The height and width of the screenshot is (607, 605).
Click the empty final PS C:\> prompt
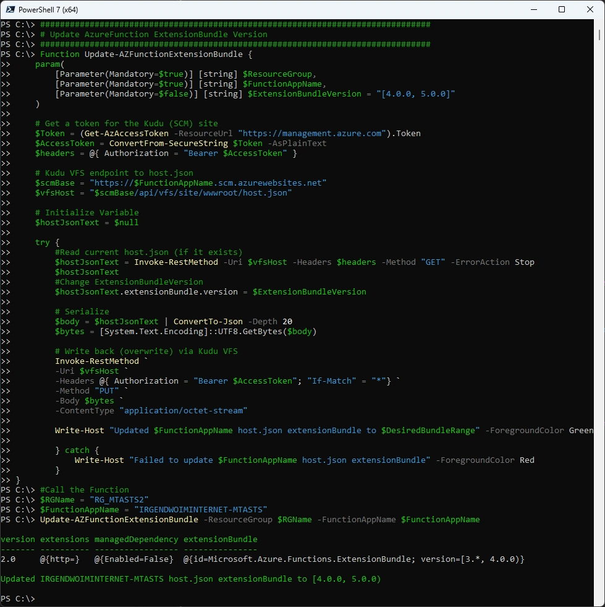point(19,598)
